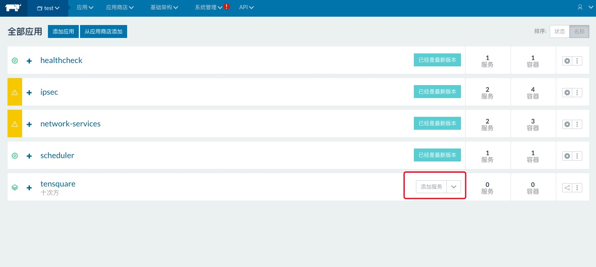Image resolution: width=596 pixels, height=267 pixels.
Task: Click network-services warning status icon
Action: point(15,124)
